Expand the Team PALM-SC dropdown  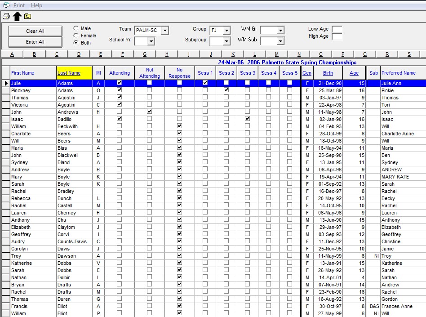[165, 31]
